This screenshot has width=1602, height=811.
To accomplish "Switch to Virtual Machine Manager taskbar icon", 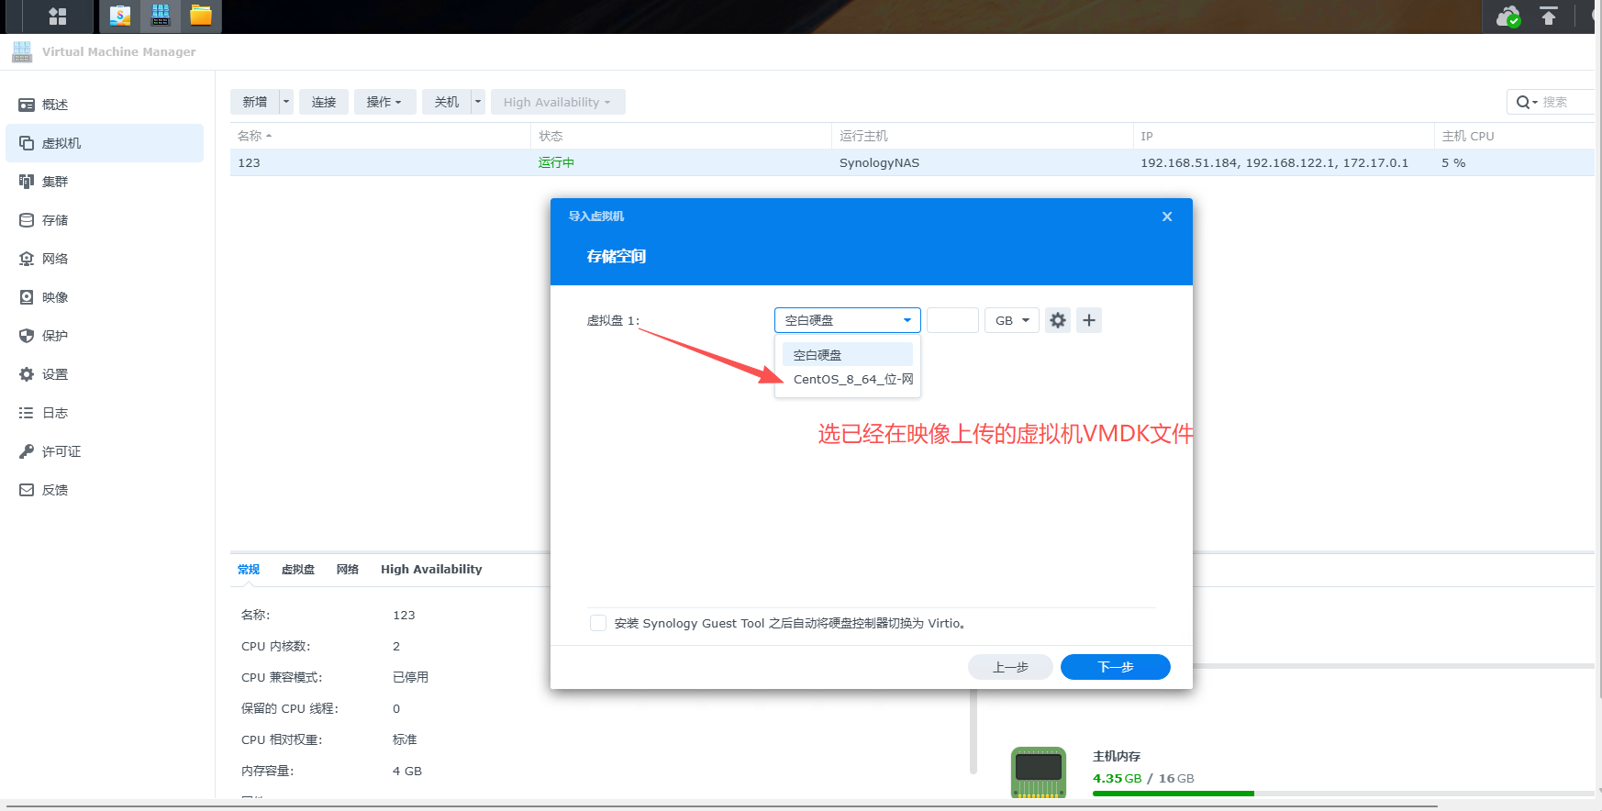I will [161, 16].
